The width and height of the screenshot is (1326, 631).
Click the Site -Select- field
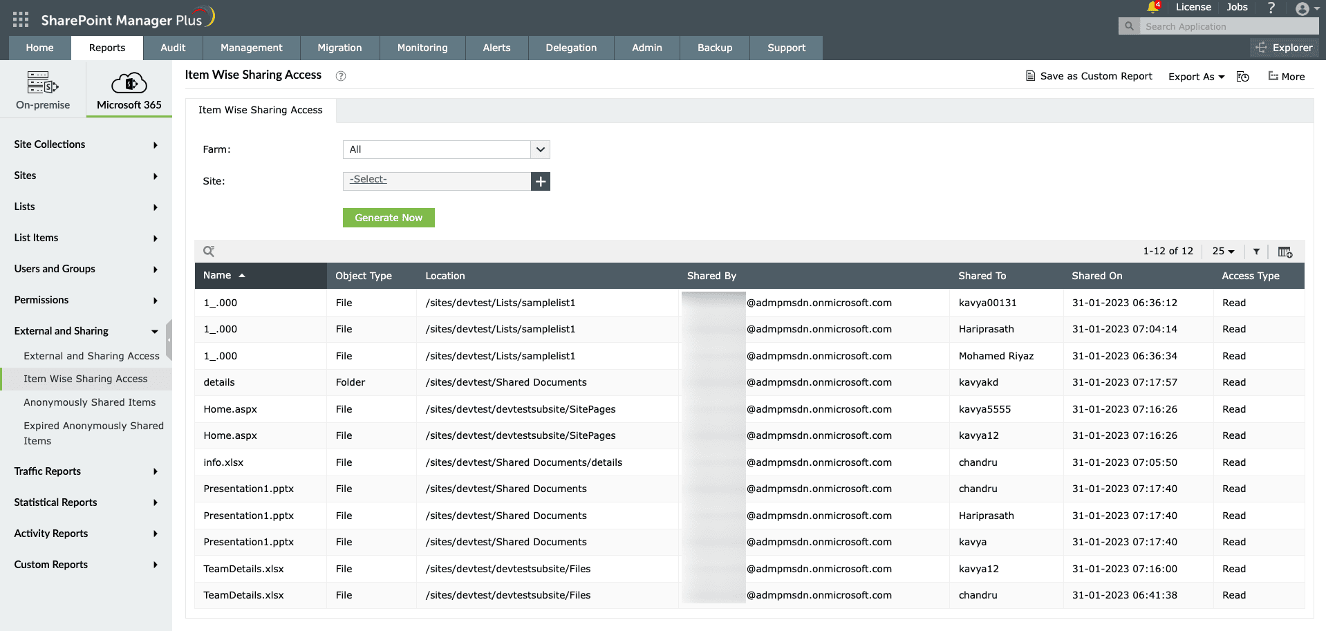click(x=437, y=181)
